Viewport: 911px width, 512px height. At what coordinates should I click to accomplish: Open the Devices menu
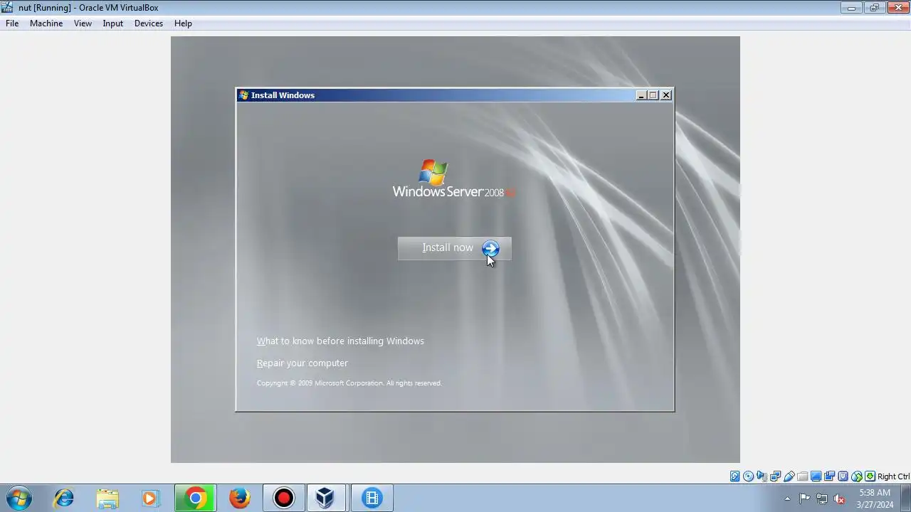149,23
